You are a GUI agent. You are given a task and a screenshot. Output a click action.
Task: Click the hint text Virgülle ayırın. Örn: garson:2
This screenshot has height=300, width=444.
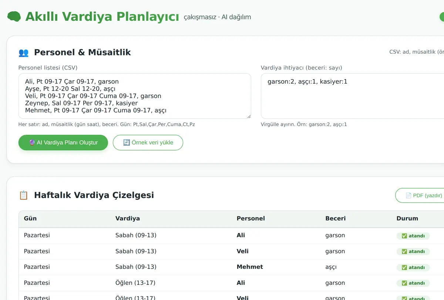[304, 124]
